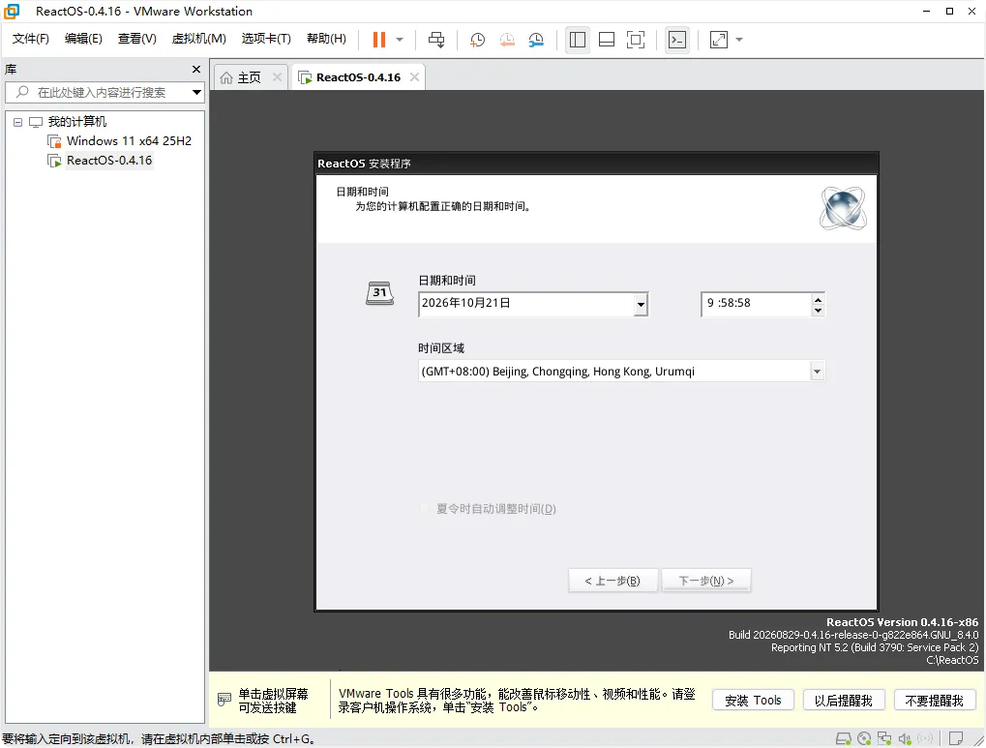The width and height of the screenshot is (986, 748).
Task: Select 我的计算机 in the library tree
Action: click(x=77, y=122)
